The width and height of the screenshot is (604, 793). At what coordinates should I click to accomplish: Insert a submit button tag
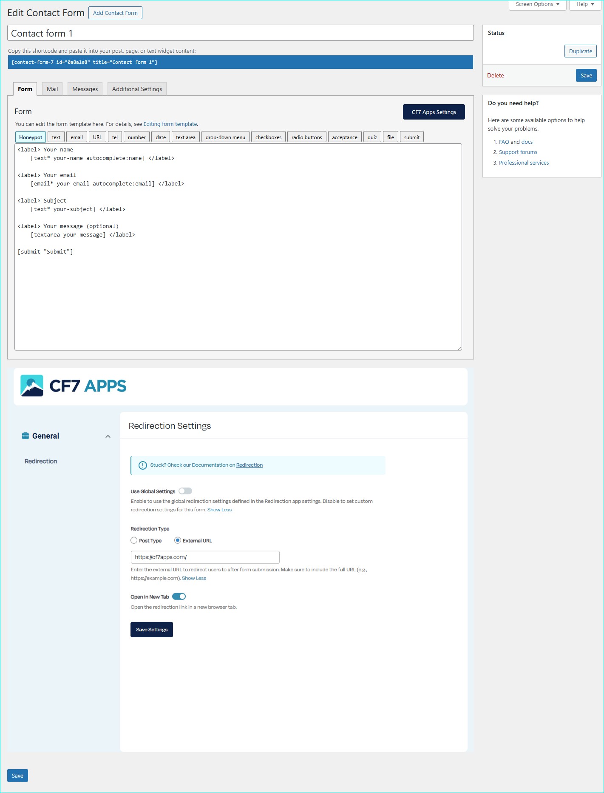[412, 137]
